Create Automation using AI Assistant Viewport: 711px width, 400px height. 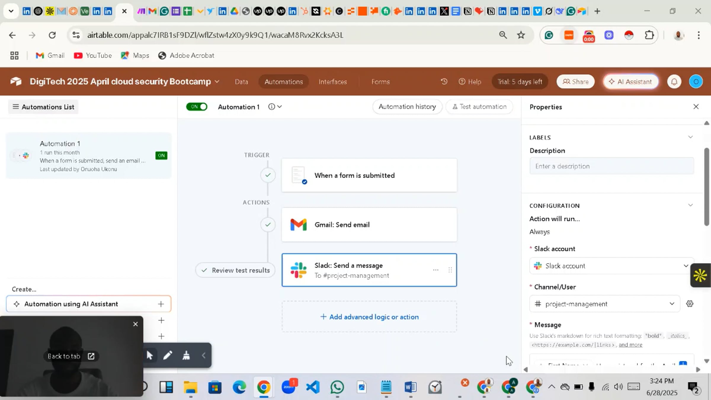click(x=89, y=304)
